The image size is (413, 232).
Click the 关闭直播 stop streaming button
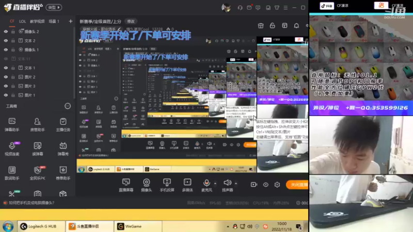pyautogui.click(x=297, y=185)
